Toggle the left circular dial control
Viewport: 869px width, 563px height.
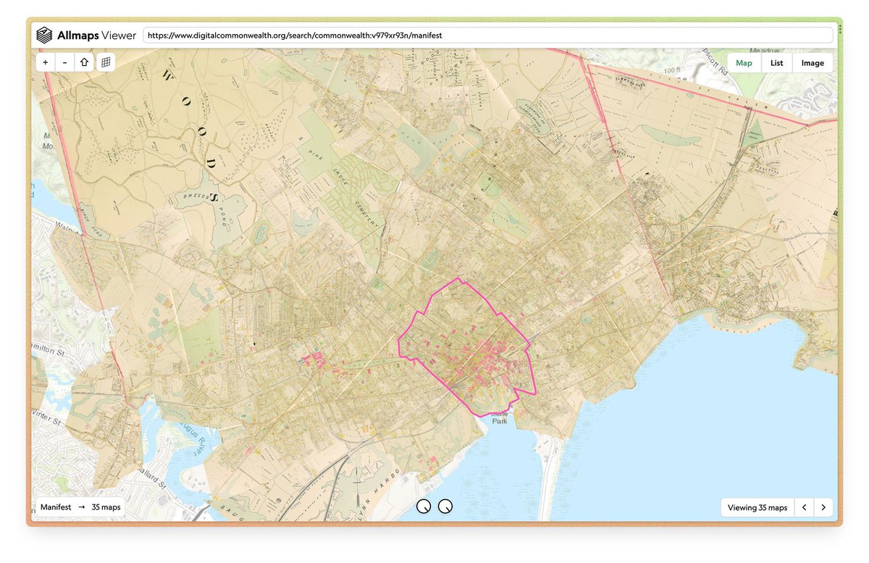[424, 507]
